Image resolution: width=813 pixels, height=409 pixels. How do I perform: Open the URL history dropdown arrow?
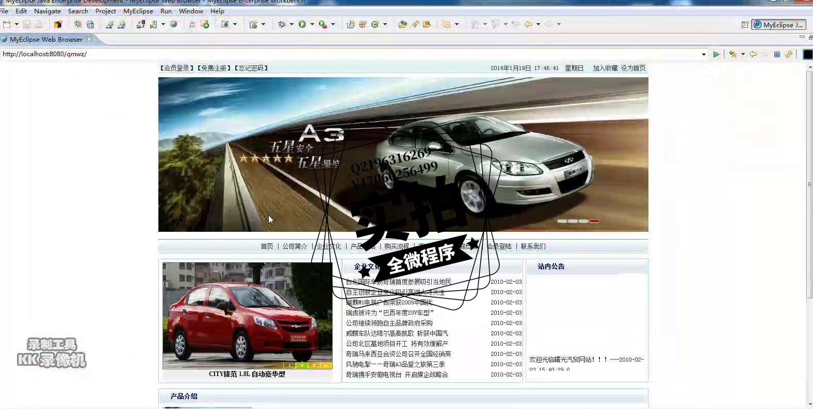[704, 54]
